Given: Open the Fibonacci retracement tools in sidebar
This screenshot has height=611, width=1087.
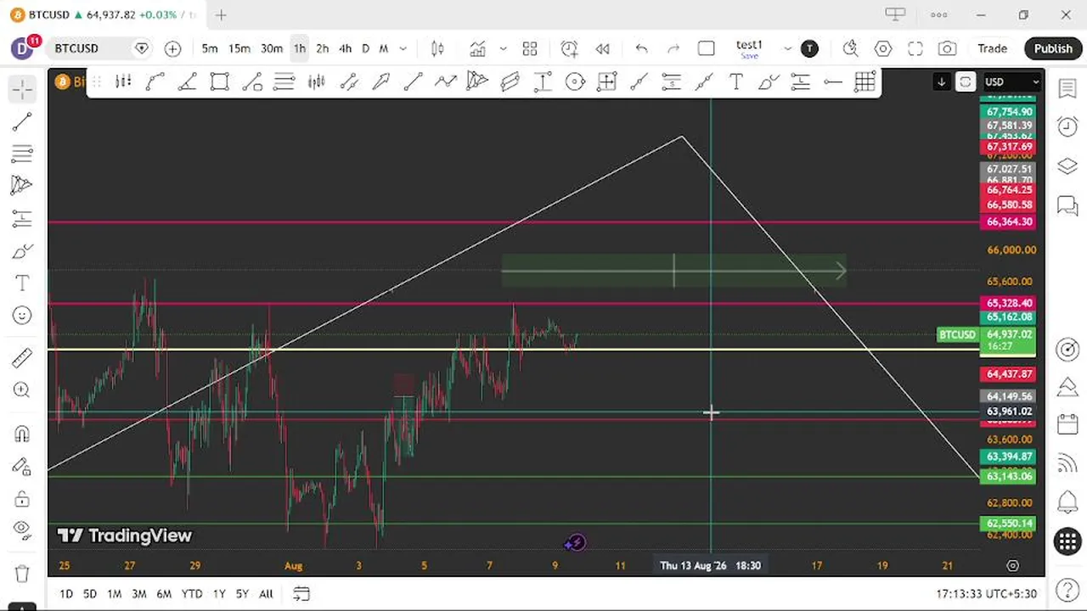Looking at the screenshot, I should [22, 154].
